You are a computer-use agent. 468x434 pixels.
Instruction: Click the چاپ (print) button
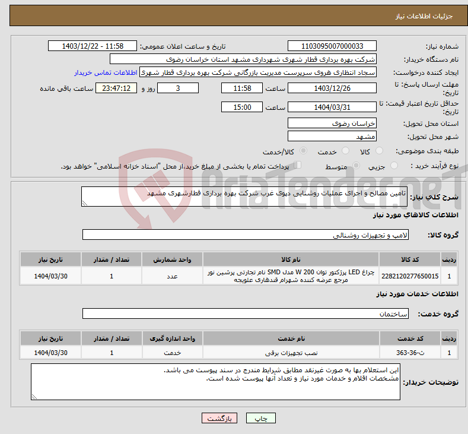coord(260,418)
